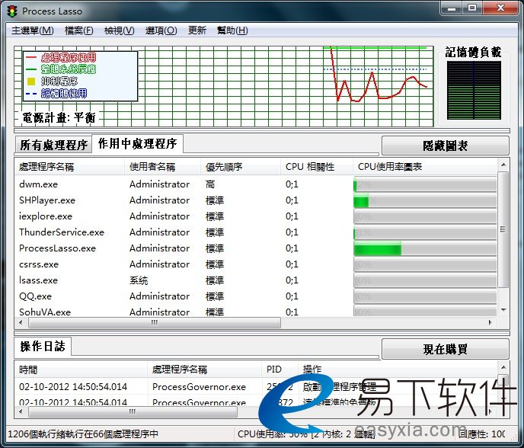Screen dimensions: 524x448
Task: Click the 記憶體負載 memory load meter
Action: (473, 90)
